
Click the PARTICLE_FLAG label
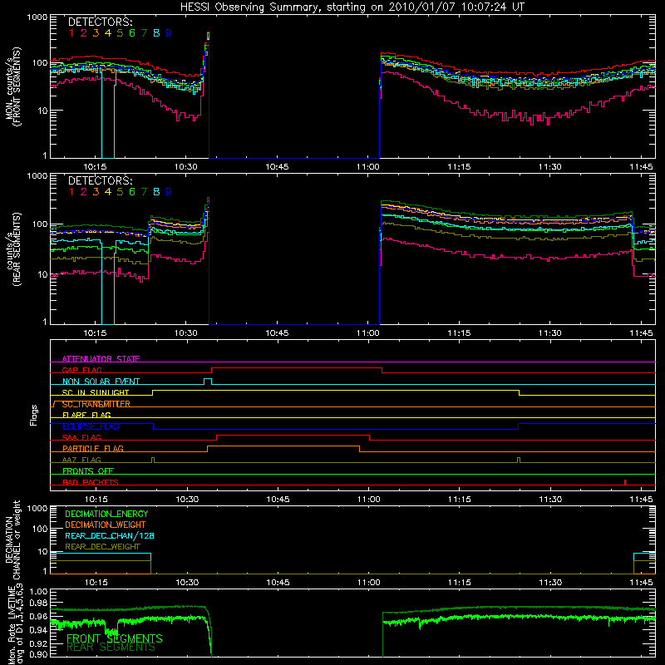(x=93, y=449)
